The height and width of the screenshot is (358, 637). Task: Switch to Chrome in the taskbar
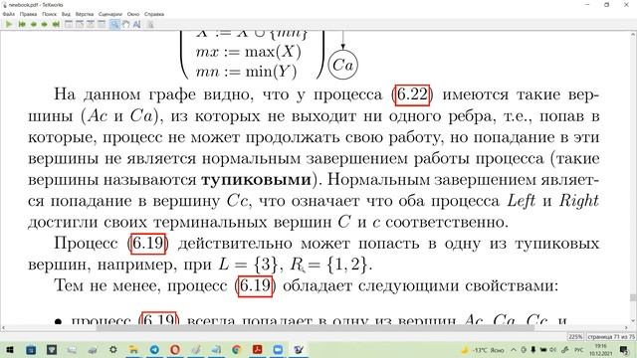(x=237, y=349)
